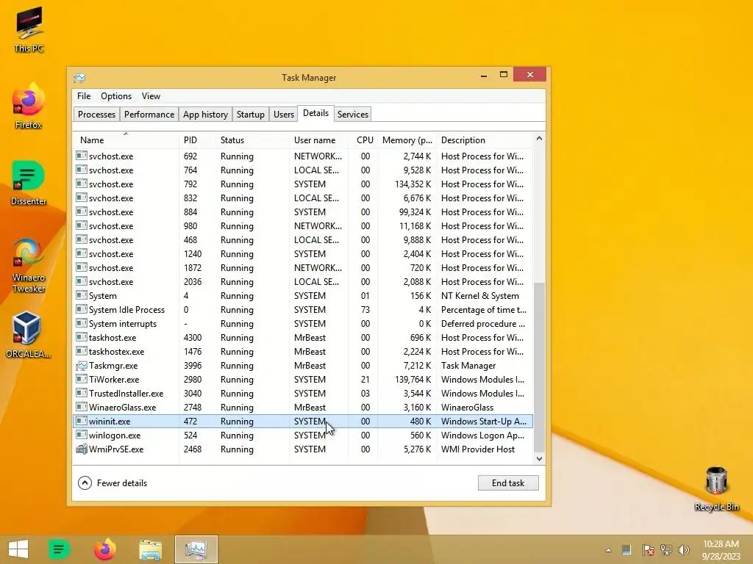Click the TiWorker.exe process icon
The height and width of the screenshot is (564, 753).
82,380
